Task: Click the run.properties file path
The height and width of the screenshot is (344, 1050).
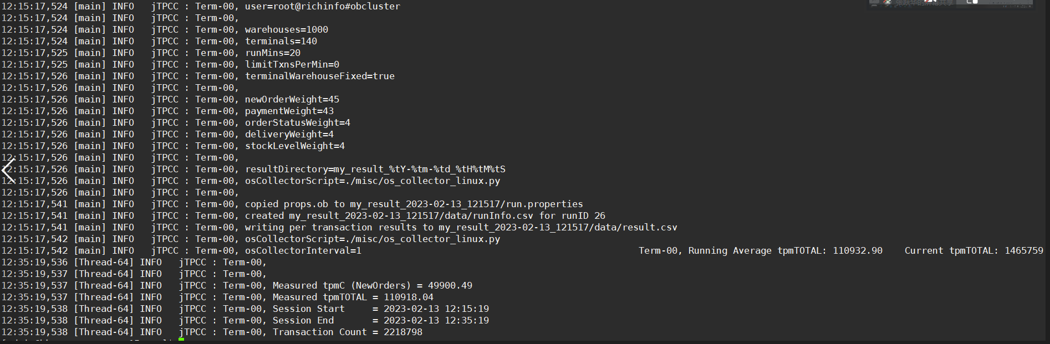Action: [466, 204]
